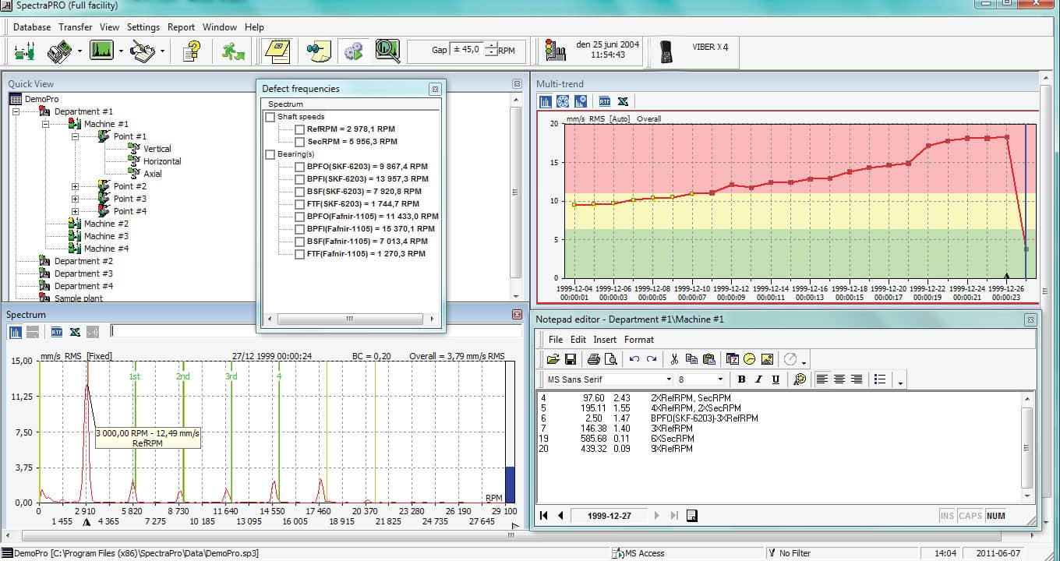Screen dimensions: 1060x561
Task: Click the Excel export icon in Spectrum toolbar
Action: click(75, 332)
